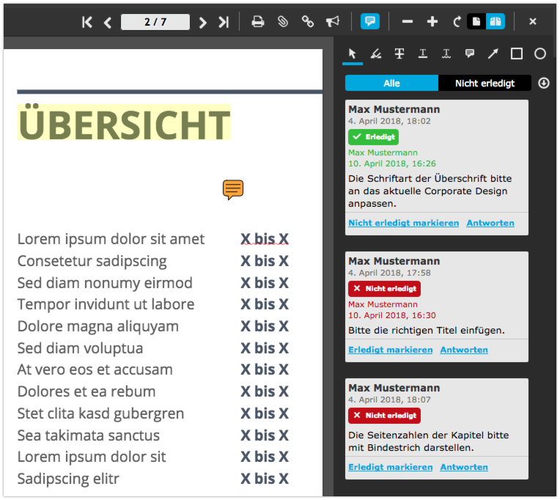Select the arrow drawing tool

(493, 54)
